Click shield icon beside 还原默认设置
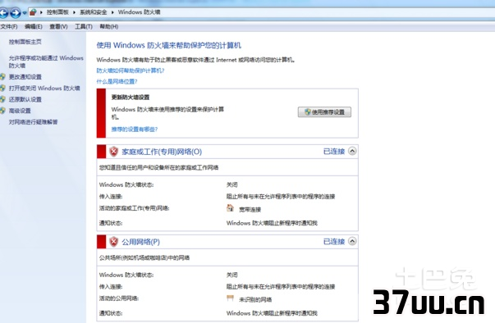Screen dimensions: 495x323 click(x=2, y=99)
